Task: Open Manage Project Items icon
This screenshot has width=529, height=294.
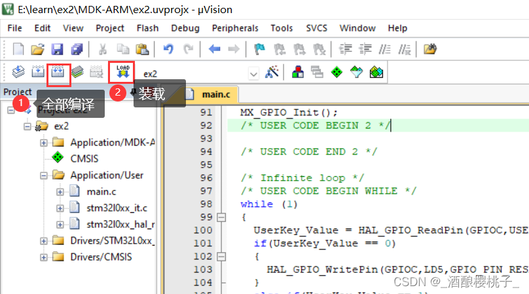Action: pos(297,72)
